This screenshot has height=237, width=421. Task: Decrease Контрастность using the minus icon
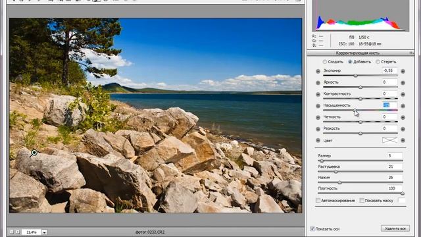[x=318, y=94]
